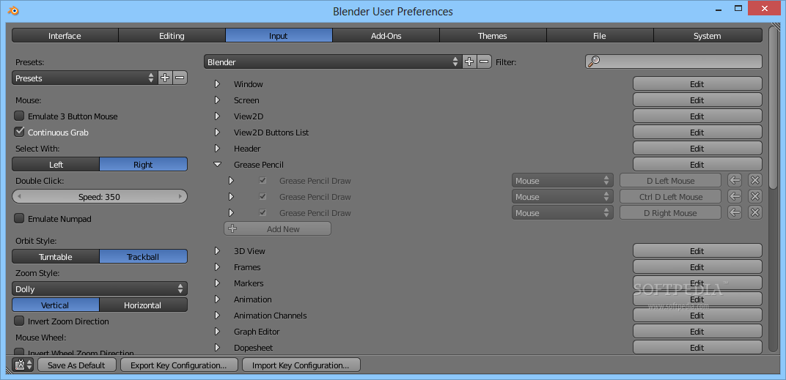
Task: Click Save As Default button
Action: (x=77, y=365)
